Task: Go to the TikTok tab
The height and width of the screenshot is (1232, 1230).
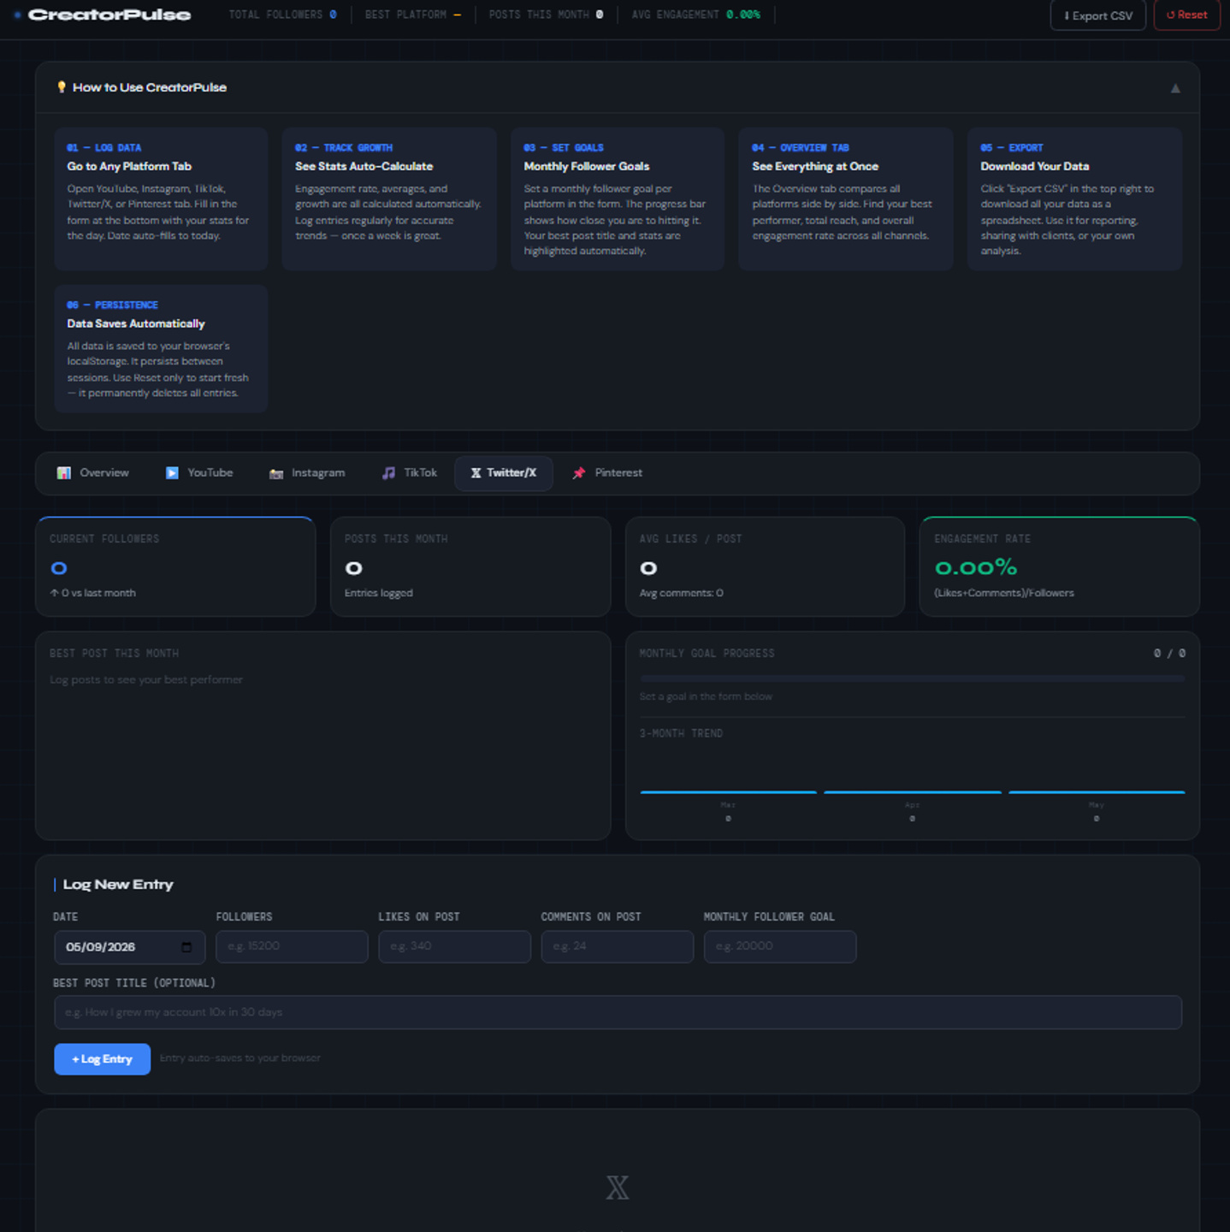Action: [410, 473]
